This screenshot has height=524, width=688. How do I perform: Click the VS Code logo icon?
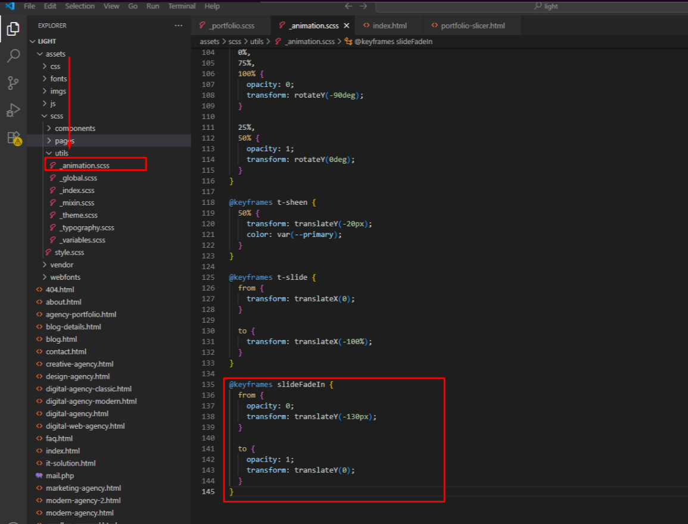(10, 6)
